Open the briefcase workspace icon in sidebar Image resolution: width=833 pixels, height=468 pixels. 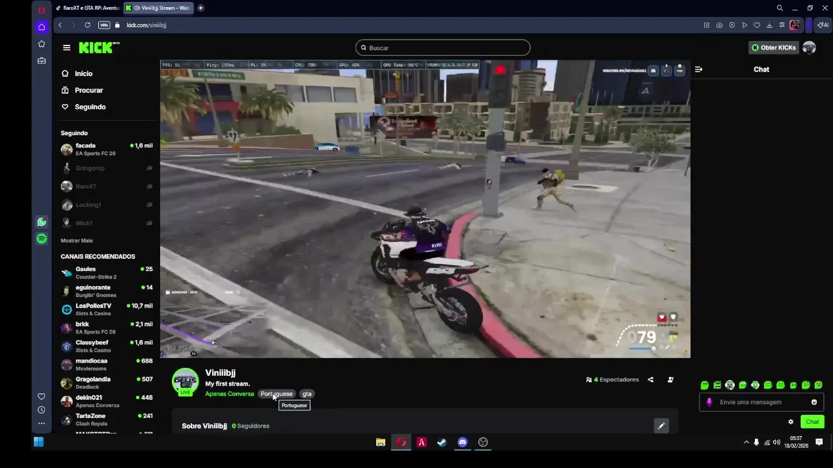pos(42,61)
